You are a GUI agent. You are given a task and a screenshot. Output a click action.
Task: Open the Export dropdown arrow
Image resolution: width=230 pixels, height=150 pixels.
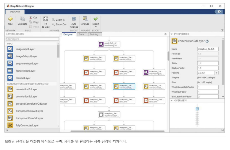[x=96, y=27]
